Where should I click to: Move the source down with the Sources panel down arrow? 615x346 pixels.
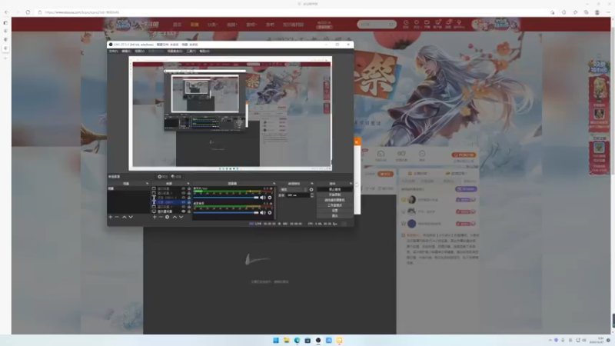181,217
